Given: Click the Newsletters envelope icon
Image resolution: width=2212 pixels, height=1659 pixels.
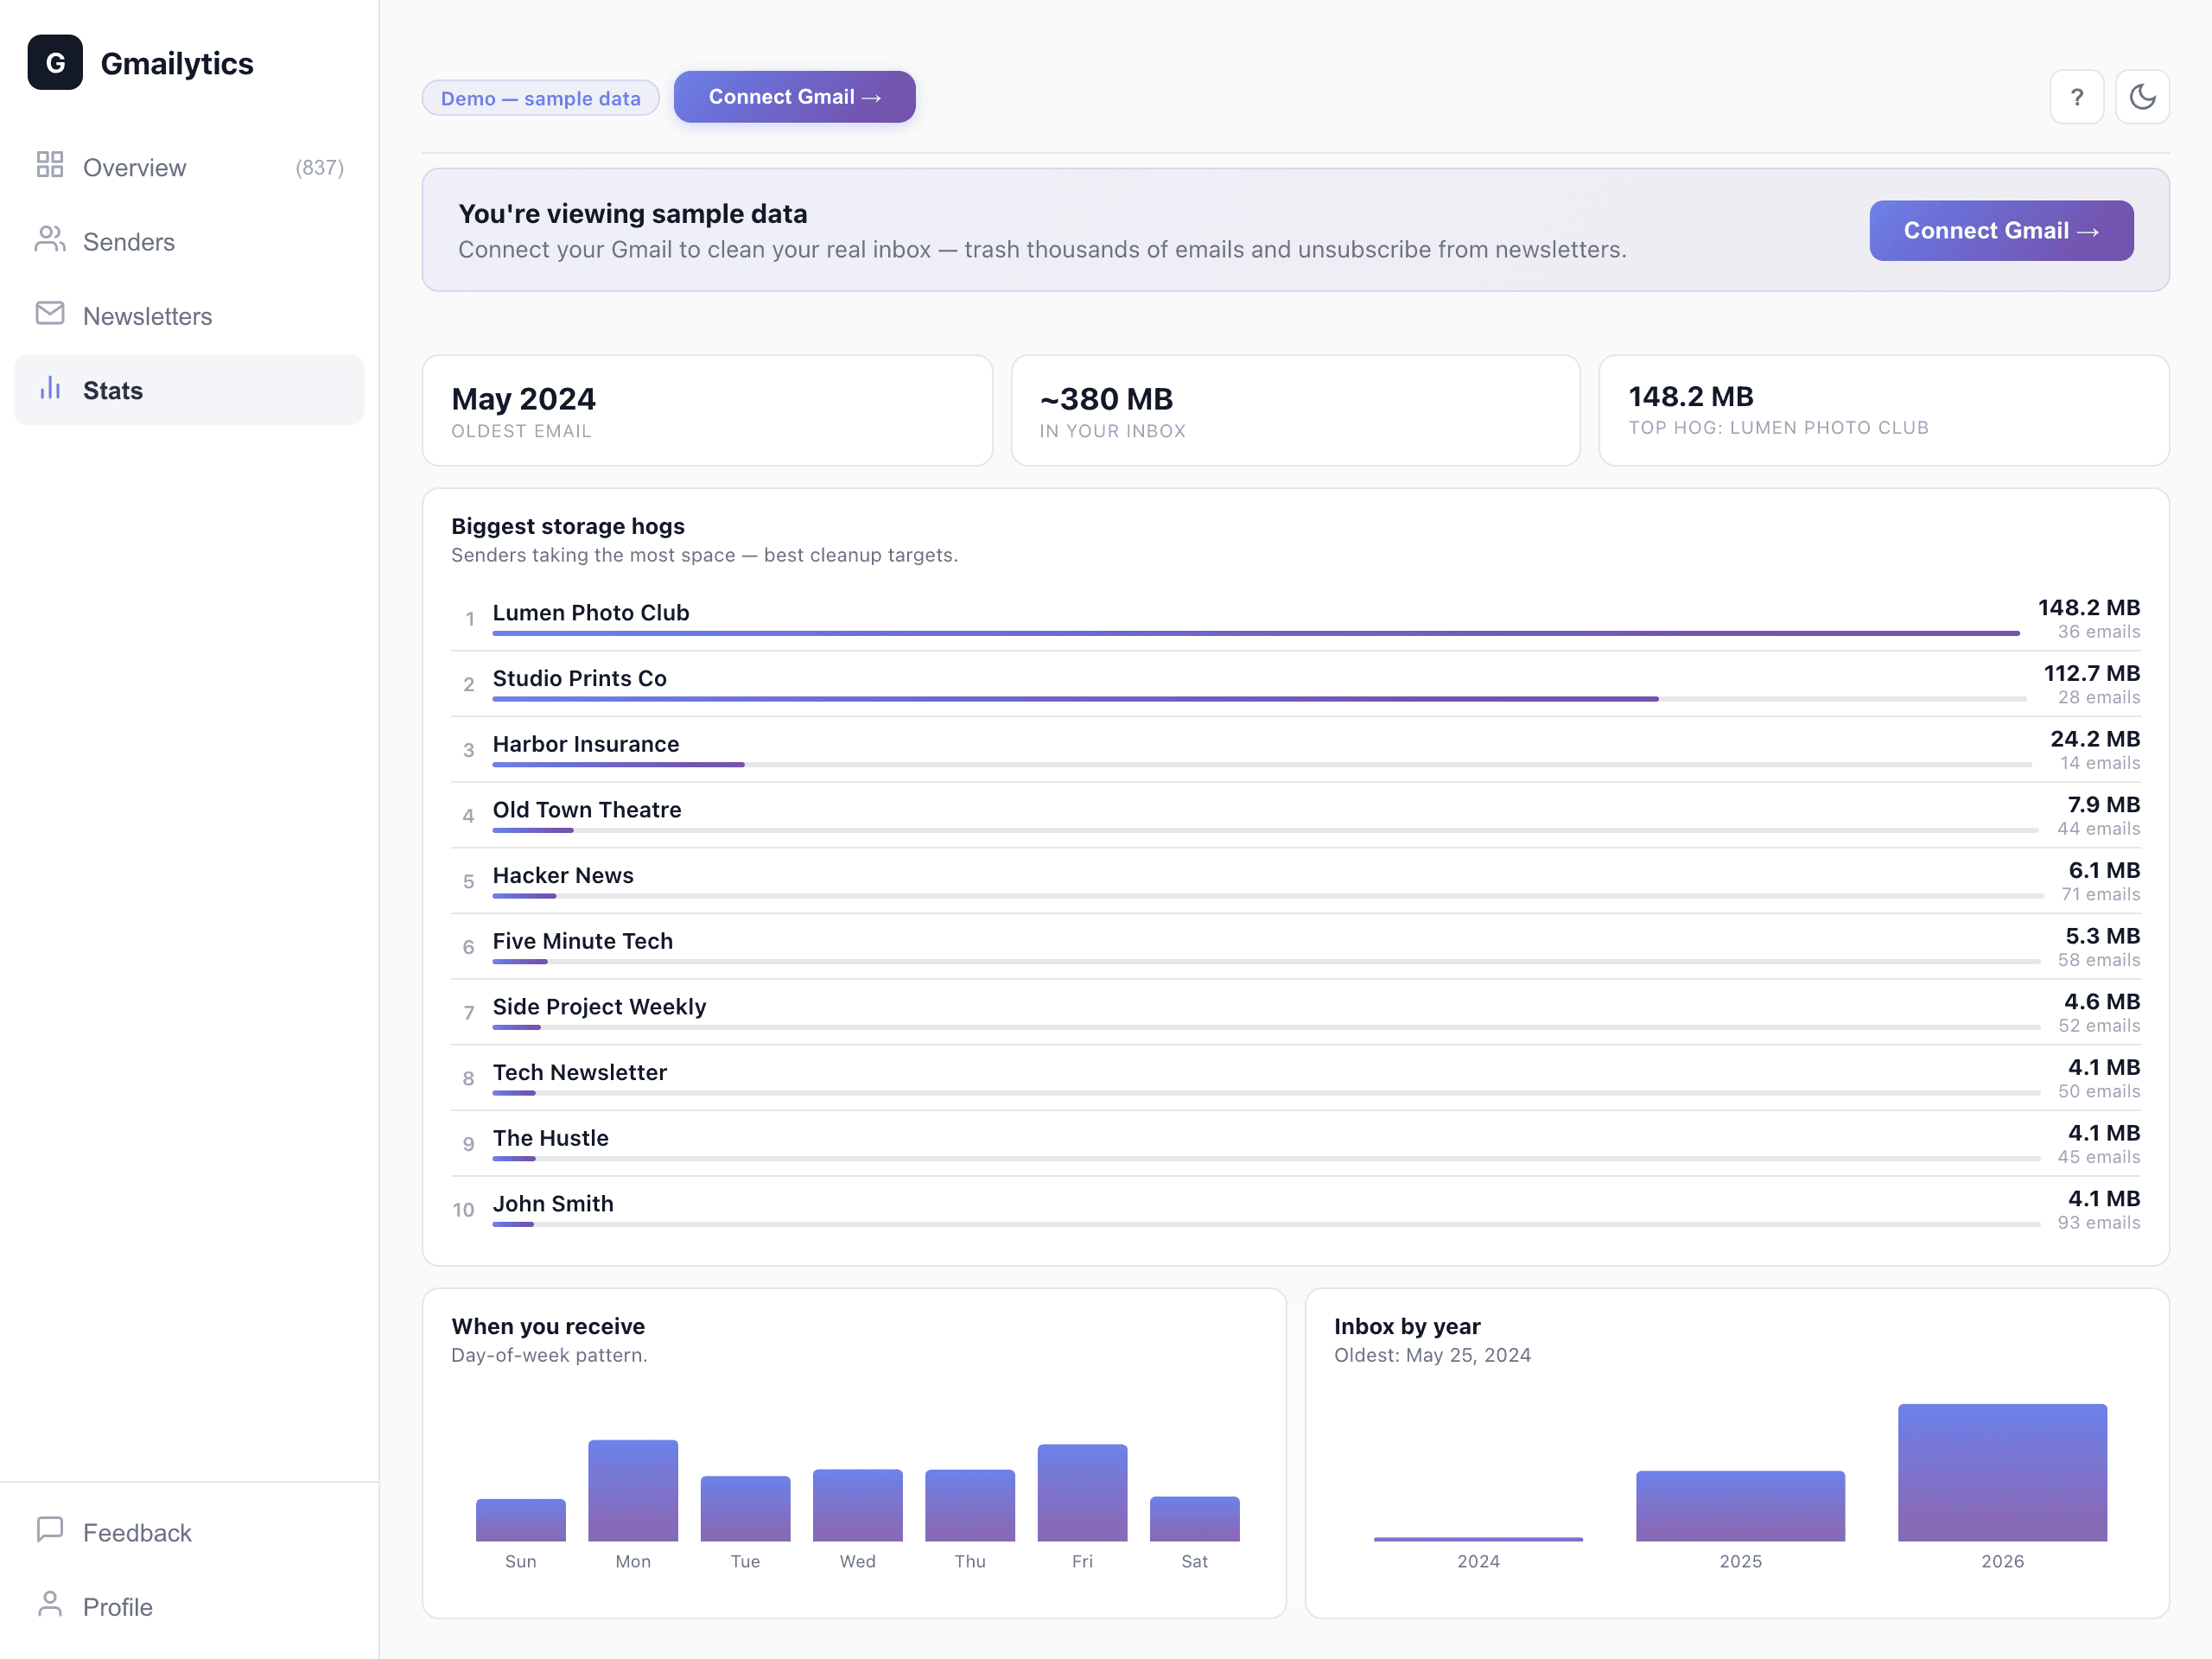Looking at the screenshot, I should 50,314.
